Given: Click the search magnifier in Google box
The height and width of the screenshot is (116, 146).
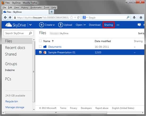Looking at the screenshot, I should (128, 17).
